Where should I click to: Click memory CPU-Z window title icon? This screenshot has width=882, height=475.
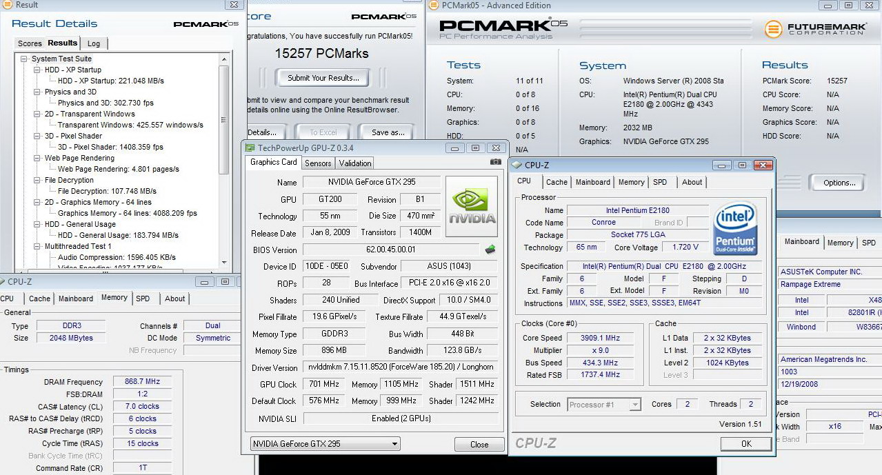(2, 281)
